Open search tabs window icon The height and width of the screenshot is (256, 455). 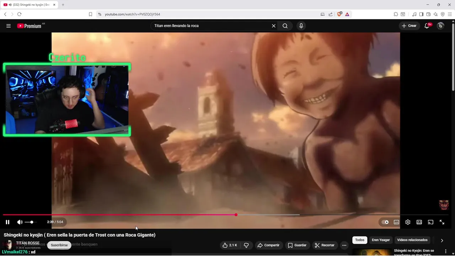403,14
